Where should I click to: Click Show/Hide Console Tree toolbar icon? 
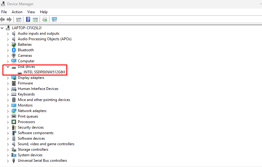pos(19,20)
